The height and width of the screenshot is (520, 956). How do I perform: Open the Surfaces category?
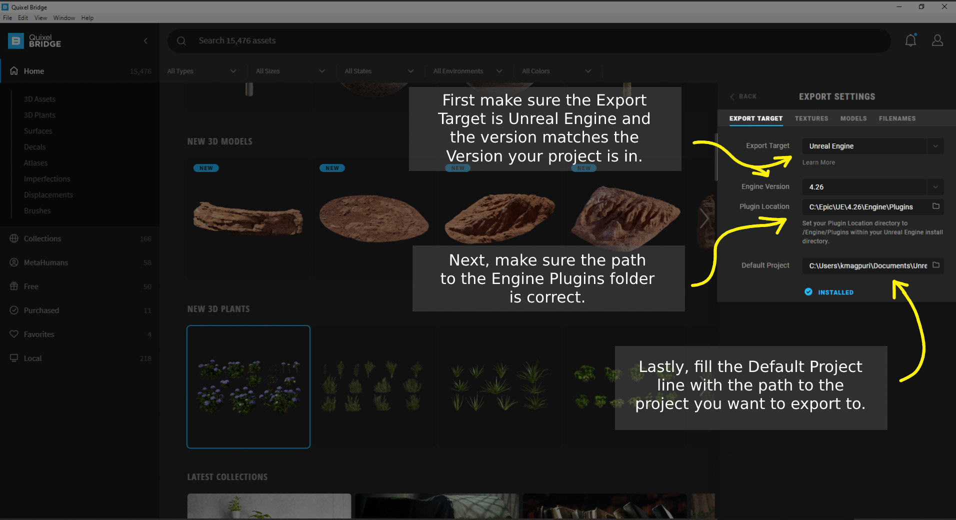38,131
